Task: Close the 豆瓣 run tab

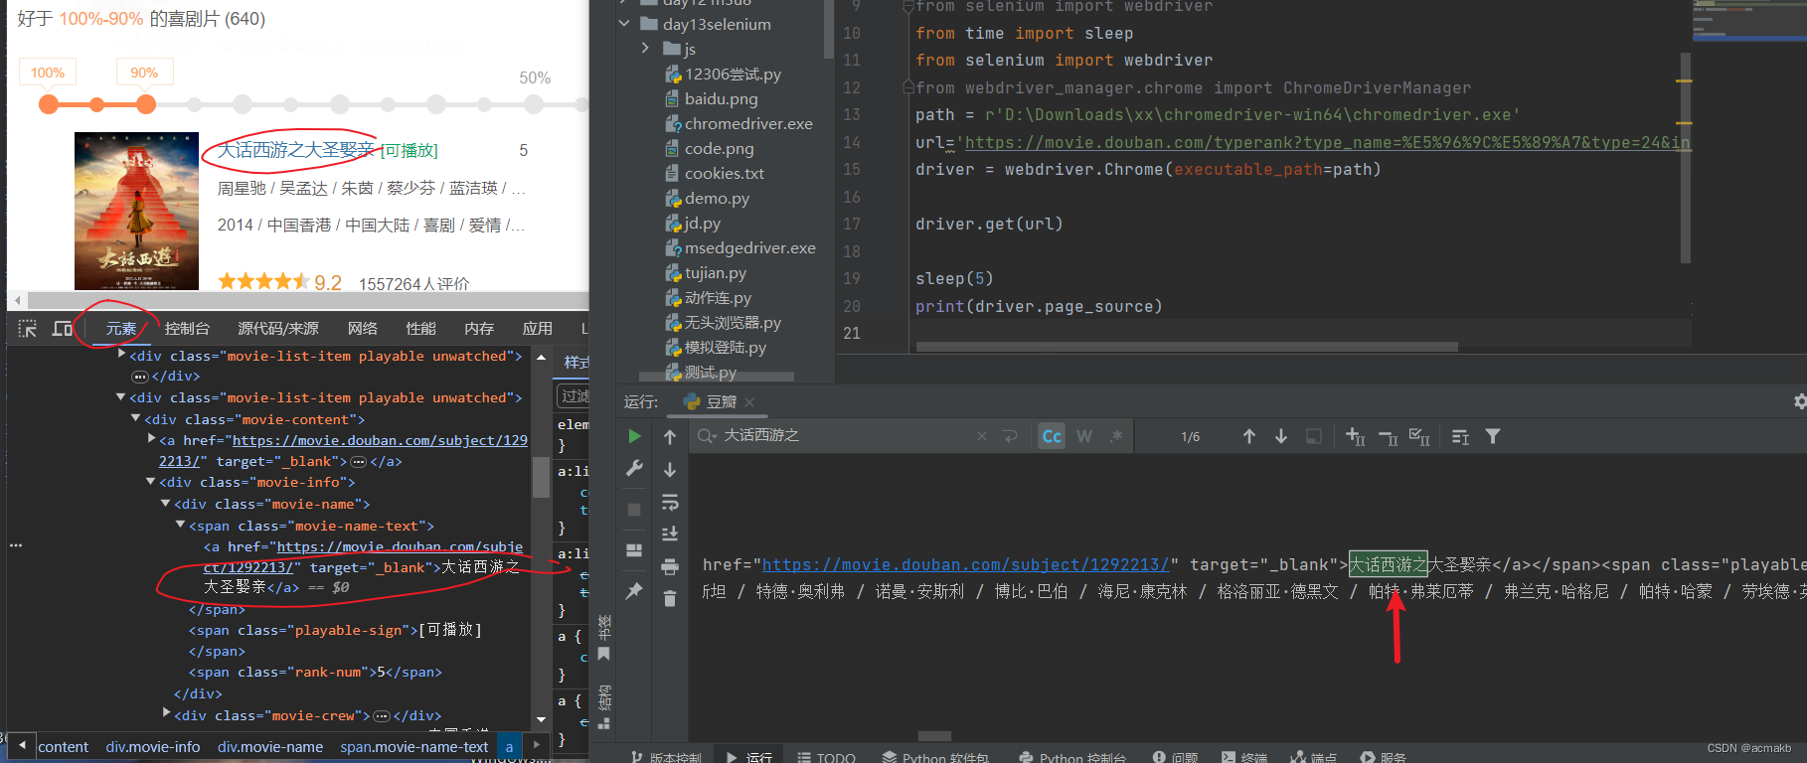Action: [x=749, y=402]
